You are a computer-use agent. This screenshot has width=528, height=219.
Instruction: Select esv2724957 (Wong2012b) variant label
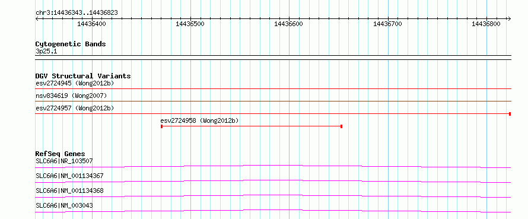[x=75, y=108]
